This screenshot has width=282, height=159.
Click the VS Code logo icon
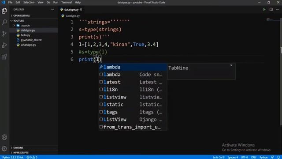tap(3, 2)
